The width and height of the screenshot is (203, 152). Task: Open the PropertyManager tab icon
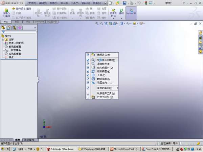9,28
